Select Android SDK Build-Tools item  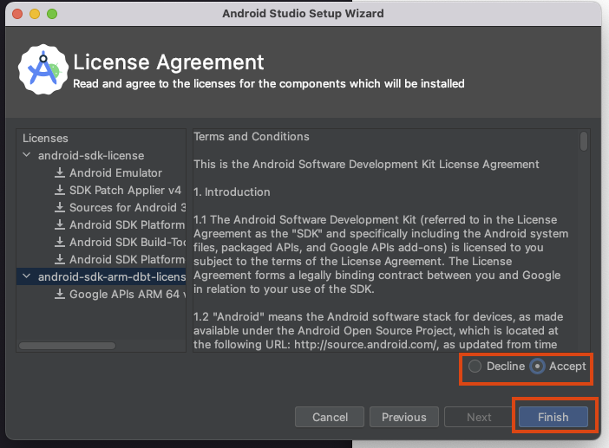tap(128, 242)
